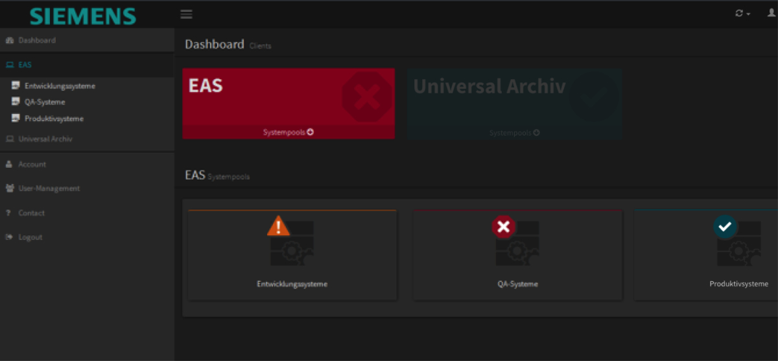Click the Produktivsysteme sidebar server icon

pos(16,118)
